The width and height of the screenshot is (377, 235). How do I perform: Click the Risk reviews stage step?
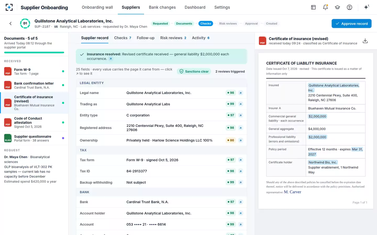click(x=228, y=23)
